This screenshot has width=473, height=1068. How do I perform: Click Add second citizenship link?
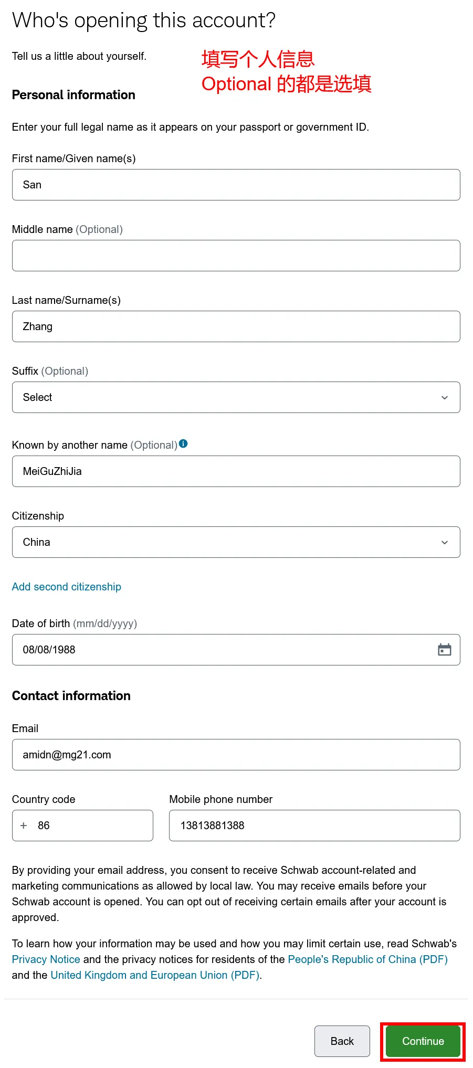pyautogui.click(x=67, y=587)
